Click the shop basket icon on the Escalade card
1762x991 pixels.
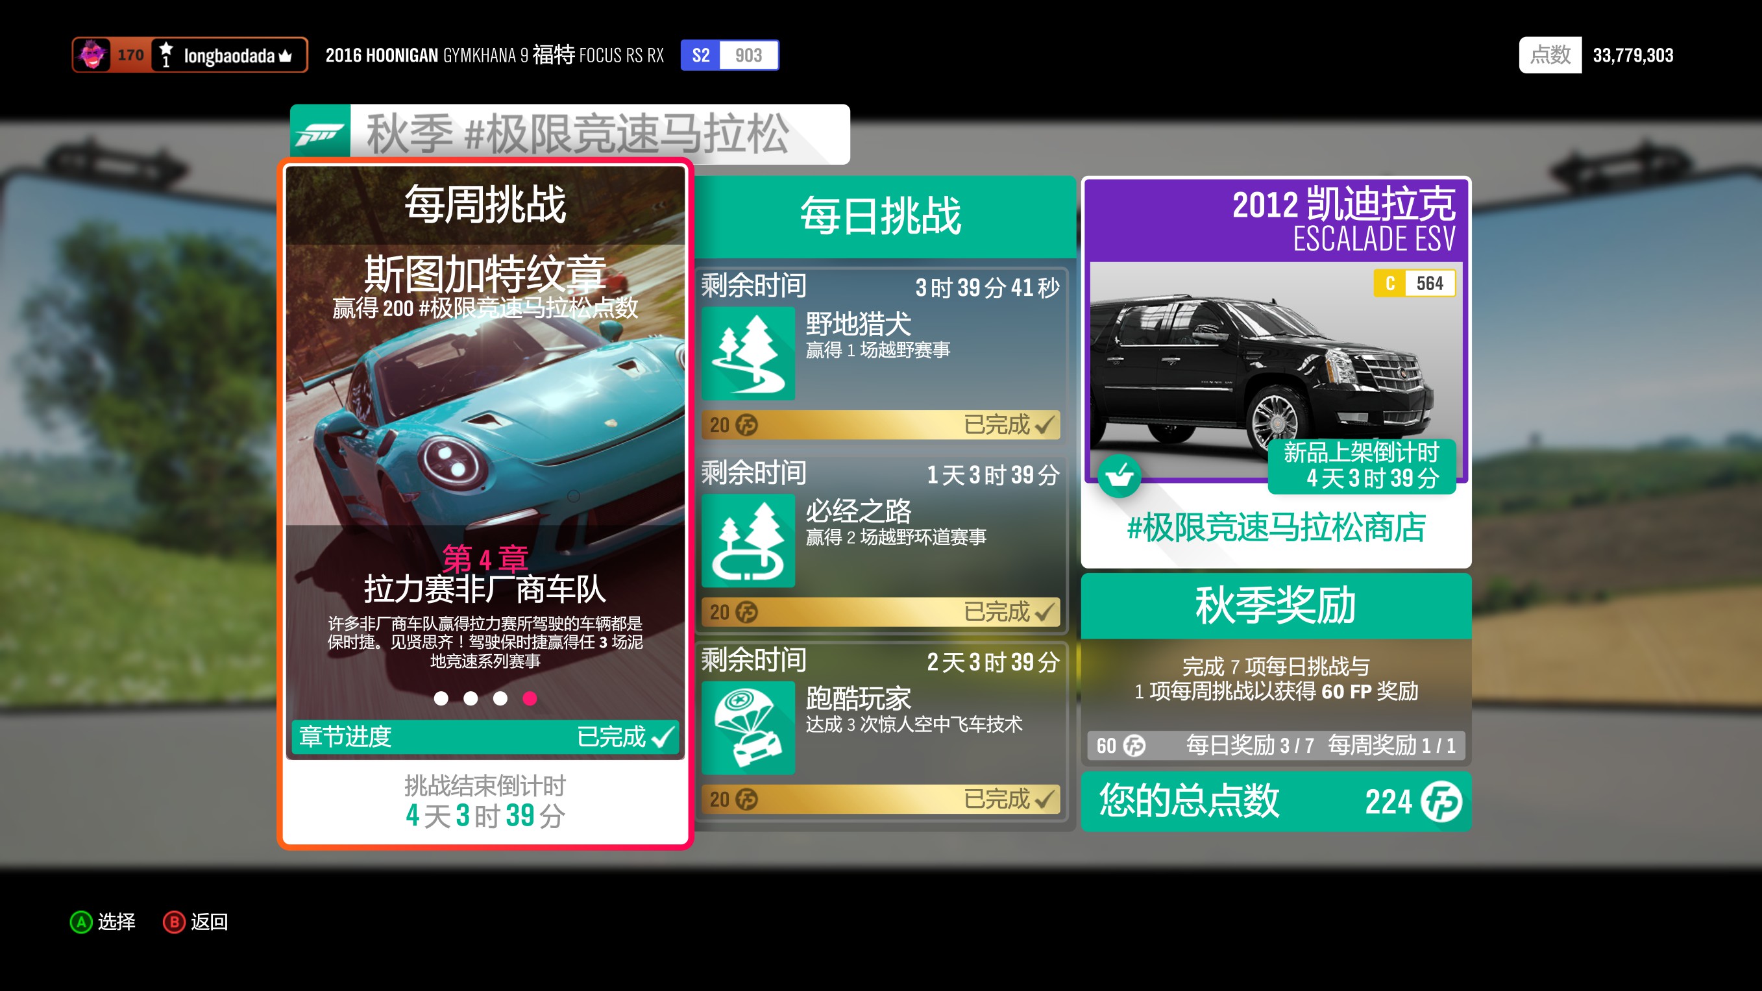tap(1119, 475)
